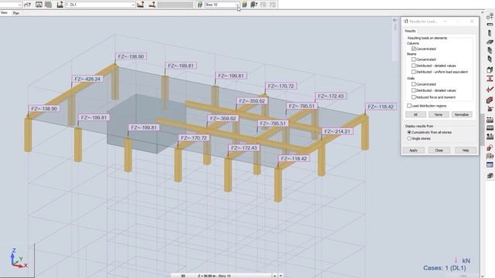Screen dimensions: 495x278
Task: Click the greyed dropdown field in top toolbar
Action: (x=176, y=5)
